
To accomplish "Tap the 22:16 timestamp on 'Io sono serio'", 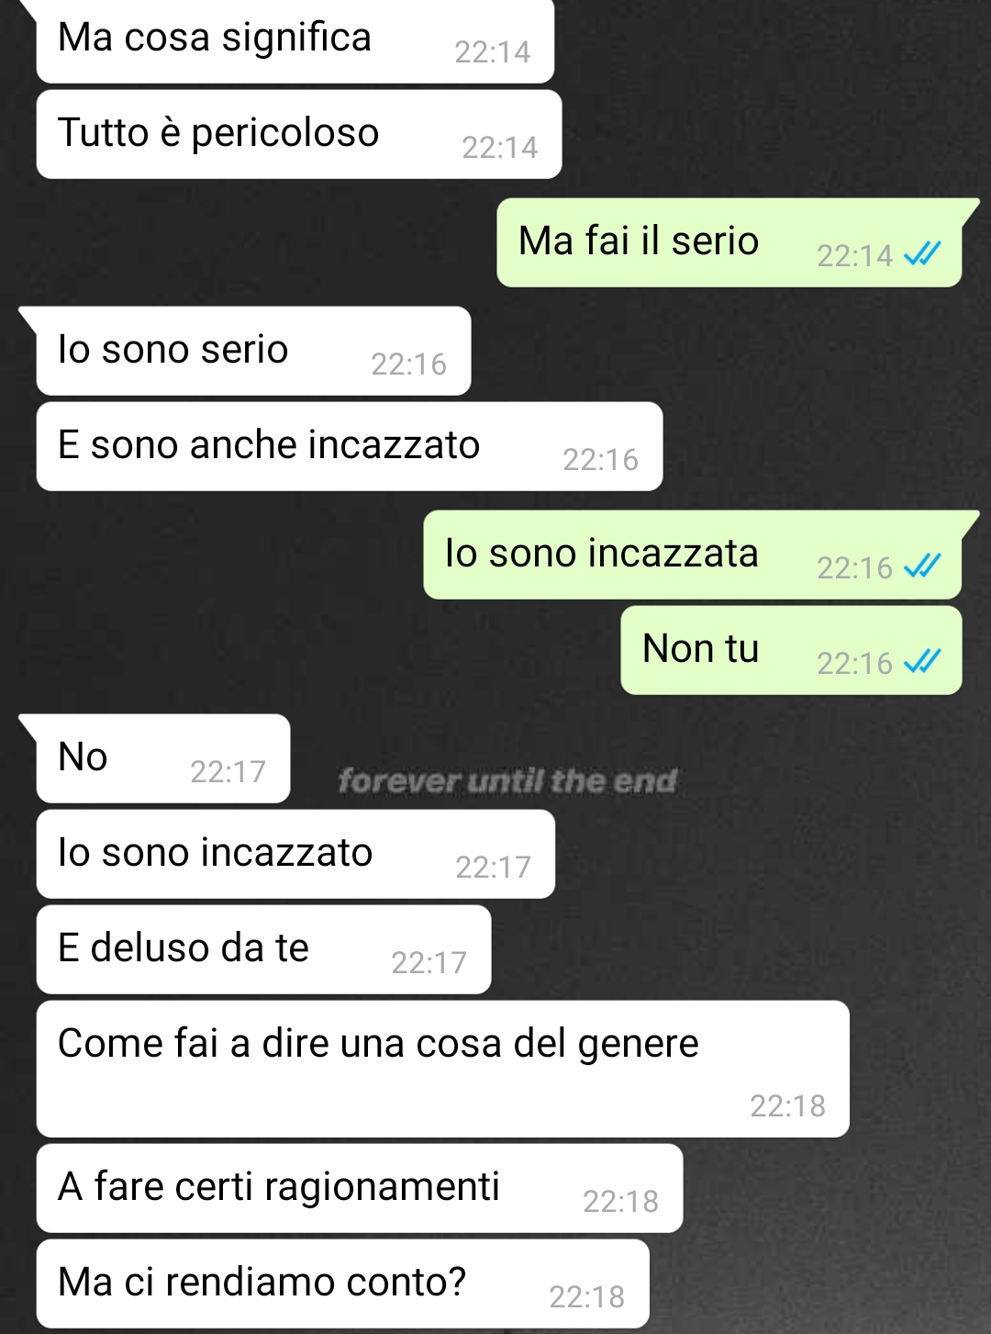I will click(408, 364).
